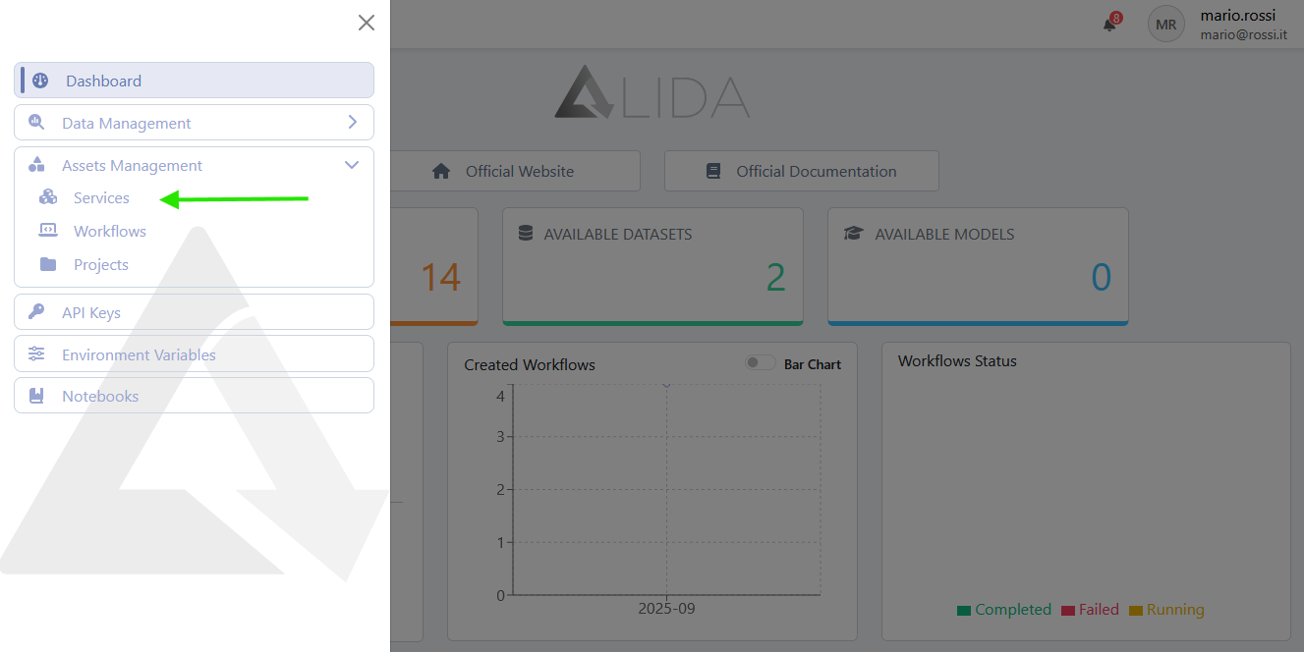1304x652 pixels.
Task: Toggle the Completed legend entry
Action: pyautogui.click(x=1003, y=610)
